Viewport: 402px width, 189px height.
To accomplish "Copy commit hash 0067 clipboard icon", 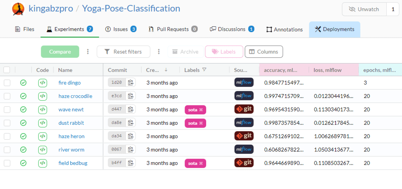I will click(x=131, y=149).
